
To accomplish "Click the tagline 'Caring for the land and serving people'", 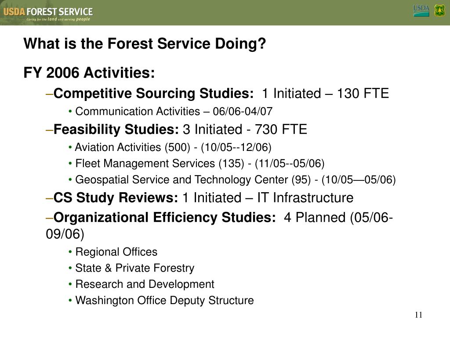I will coord(58,19).
